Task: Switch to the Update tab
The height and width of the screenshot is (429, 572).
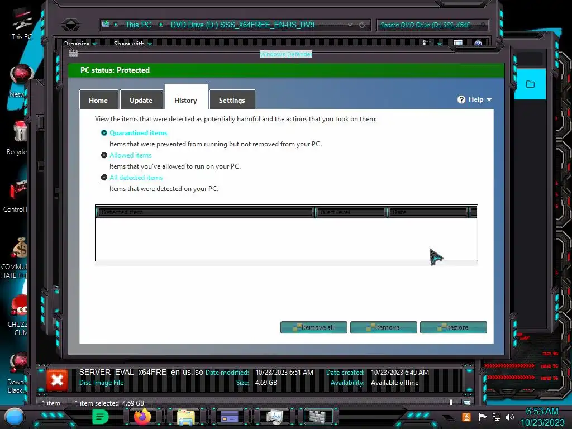Action: click(x=141, y=100)
